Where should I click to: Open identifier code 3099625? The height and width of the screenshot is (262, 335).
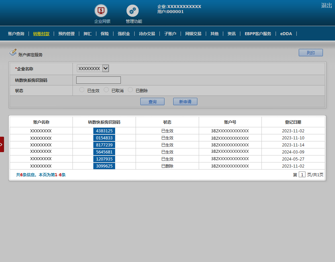coord(104,166)
